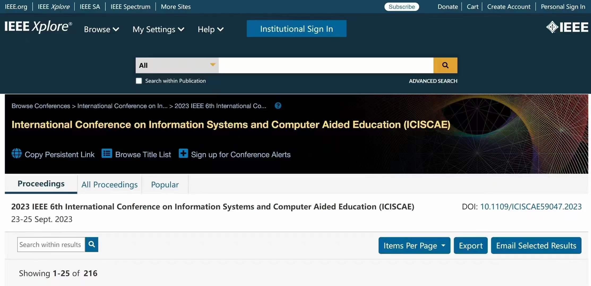The width and height of the screenshot is (591, 286).
Task: Switch to the Popular tab
Action: tap(165, 185)
